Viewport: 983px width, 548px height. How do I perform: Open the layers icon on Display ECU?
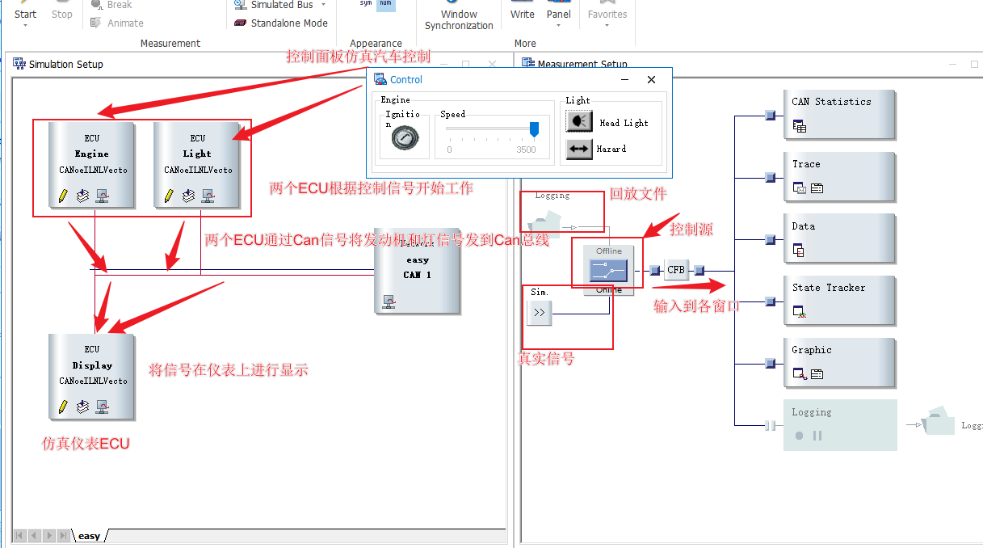(x=82, y=407)
